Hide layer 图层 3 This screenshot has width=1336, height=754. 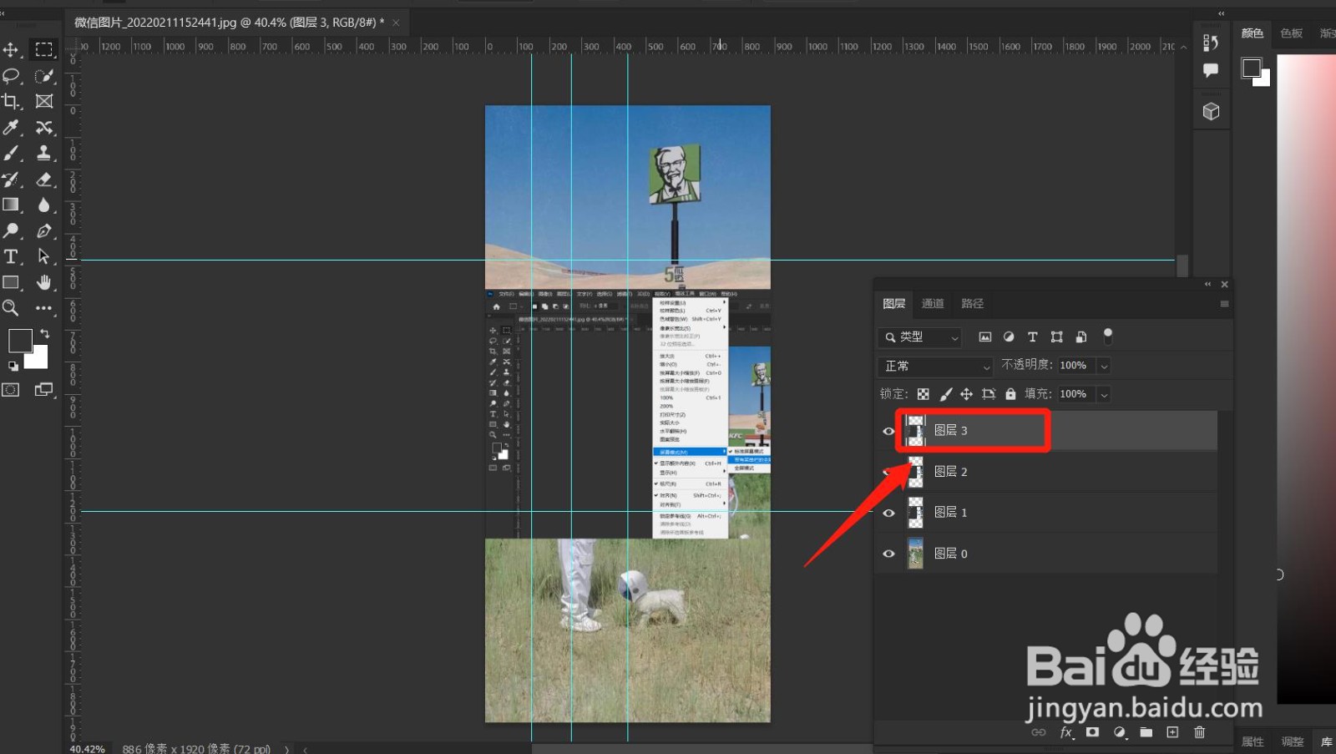(888, 431)
